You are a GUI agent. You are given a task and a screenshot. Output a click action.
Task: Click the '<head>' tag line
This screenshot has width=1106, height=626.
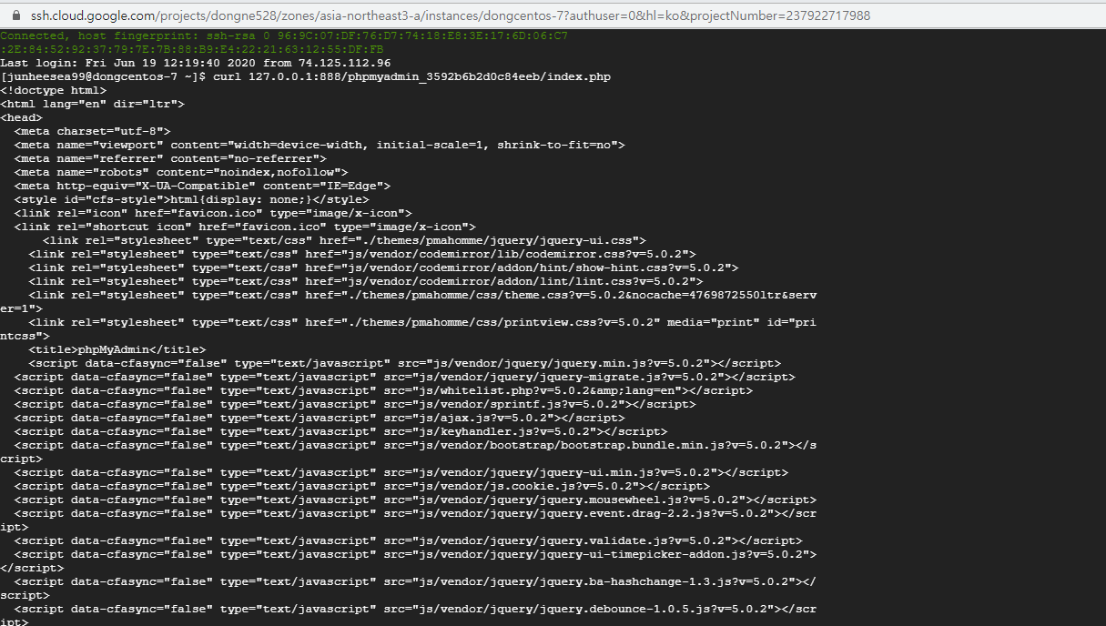tap(21, 117)
